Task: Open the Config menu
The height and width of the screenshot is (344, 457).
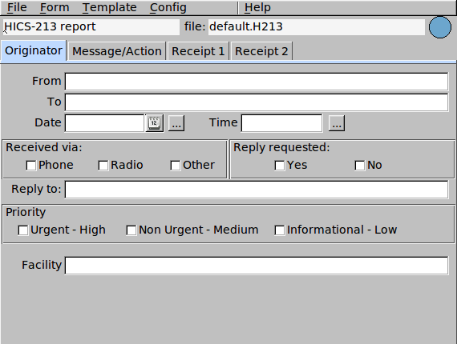Action: [168, 7]
